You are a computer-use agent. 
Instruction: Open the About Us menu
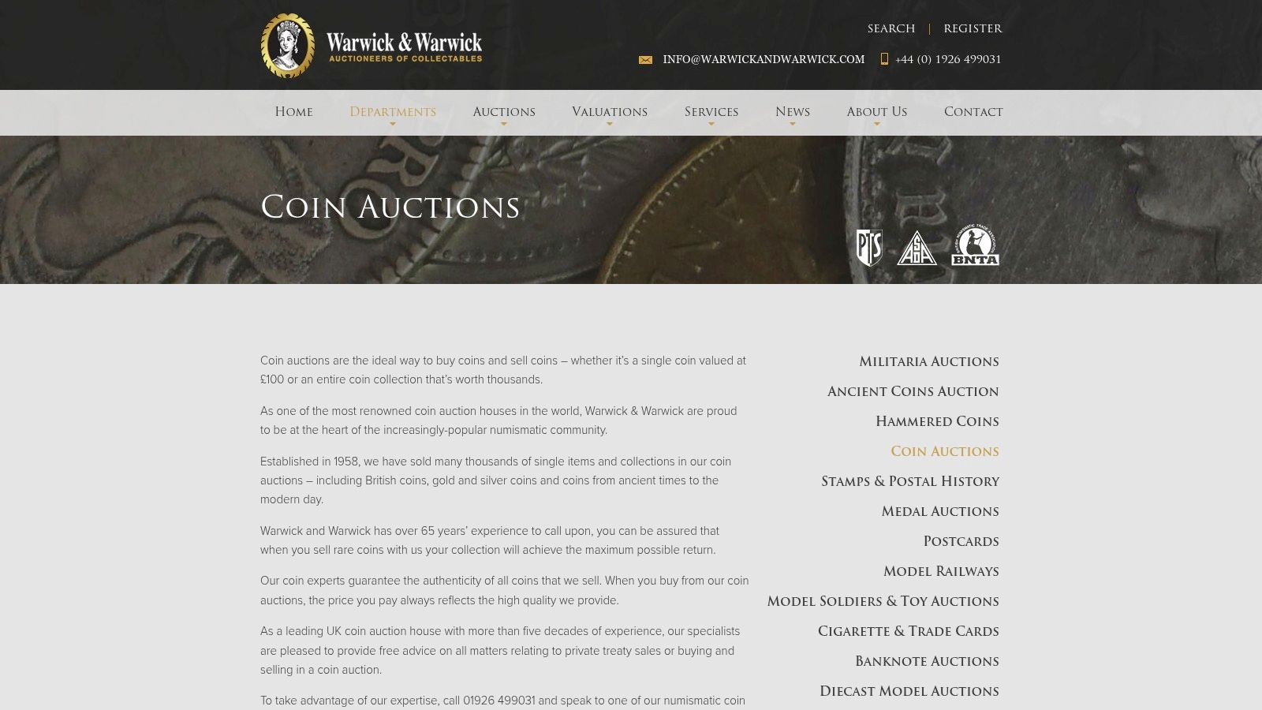click(x=877, y=112)
